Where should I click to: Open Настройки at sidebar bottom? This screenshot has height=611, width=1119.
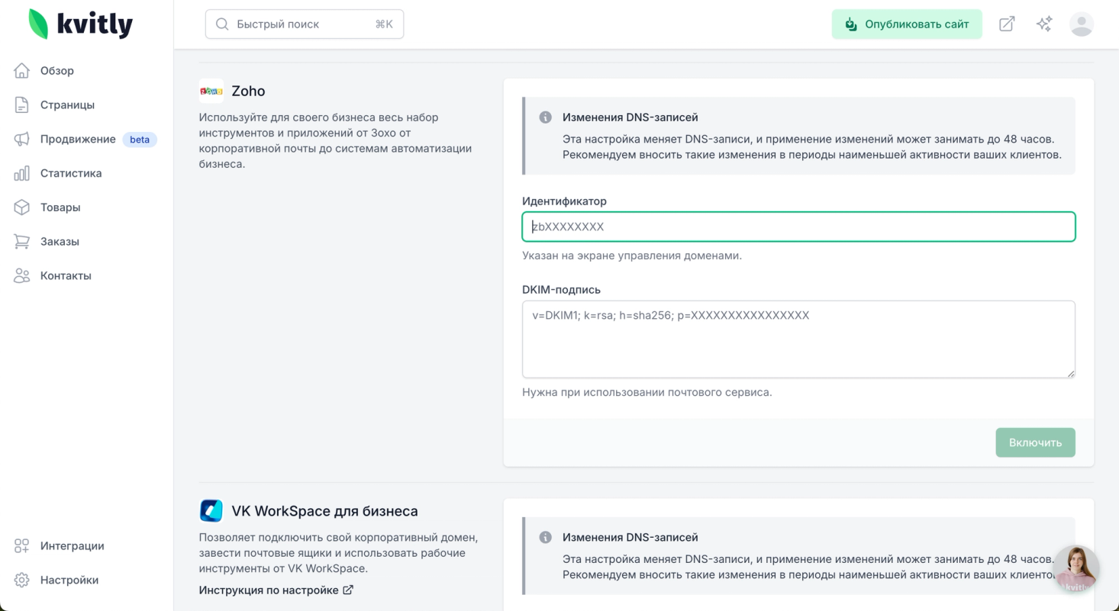click(x=69, y=580)
